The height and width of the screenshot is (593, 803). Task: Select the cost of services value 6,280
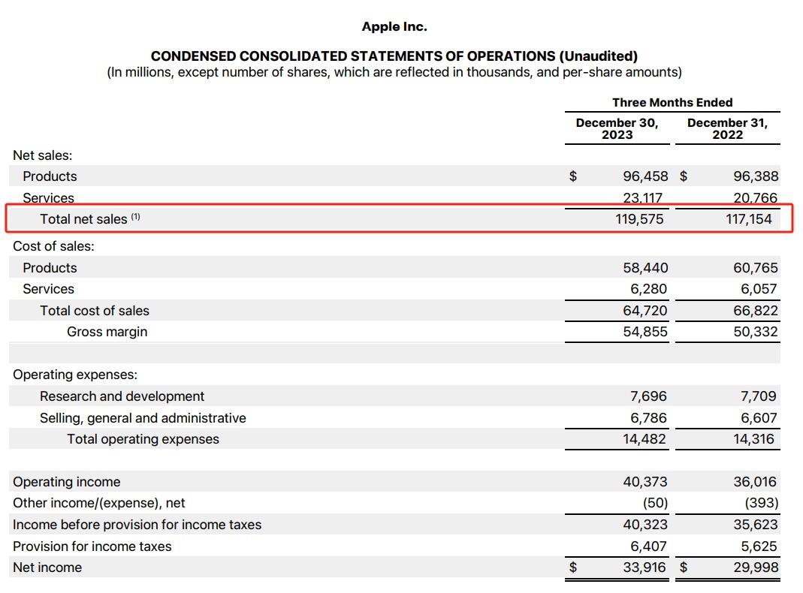[648, 289]
